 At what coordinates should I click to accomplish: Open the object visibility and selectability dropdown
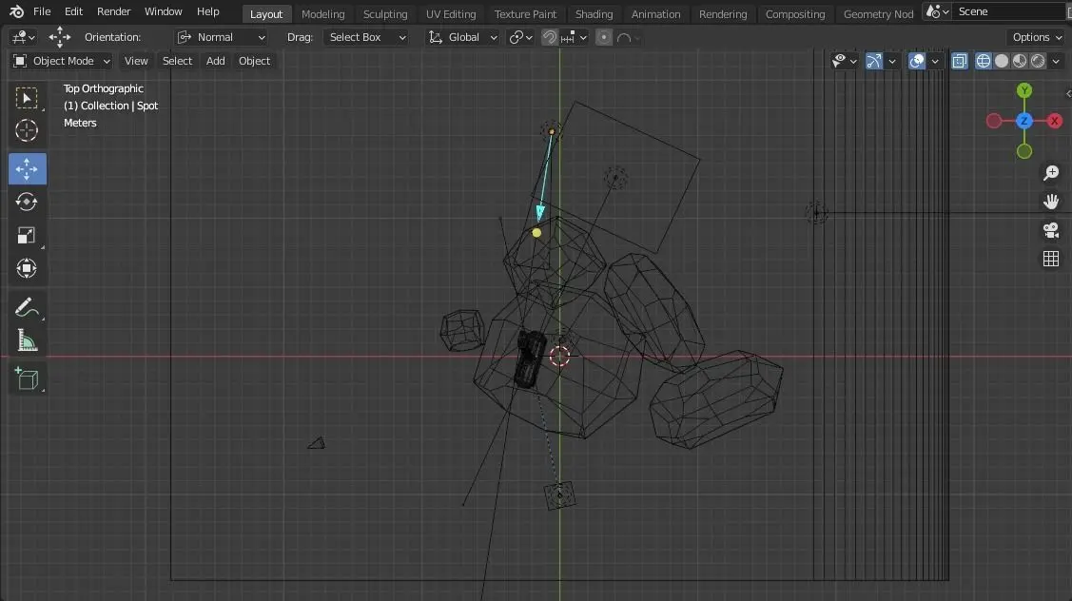[845, 61]
